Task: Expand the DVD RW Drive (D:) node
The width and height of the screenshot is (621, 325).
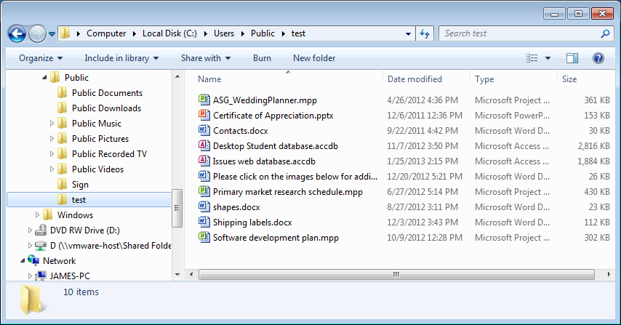Action: point(30,230)
